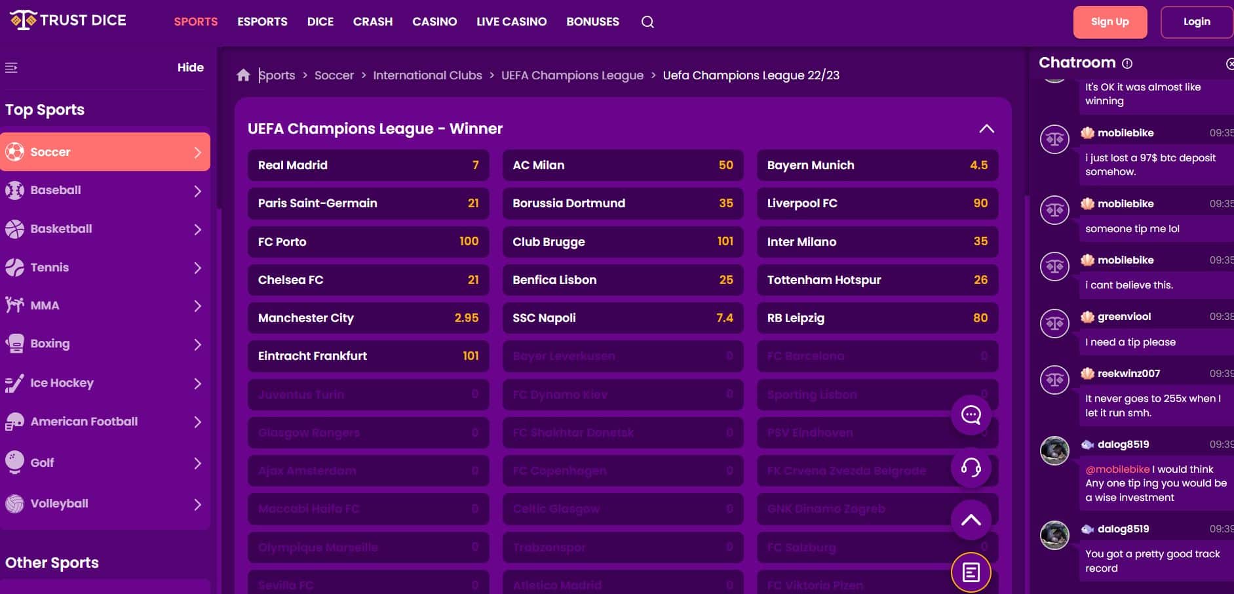This screenshot has height=594, width=1234.
Task: Open the bet slip floating icon
Action: click(x=971, y=572)
